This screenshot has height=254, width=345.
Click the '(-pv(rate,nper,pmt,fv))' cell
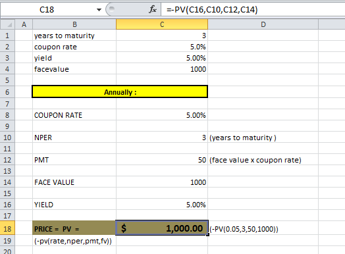tap(74, 241)
